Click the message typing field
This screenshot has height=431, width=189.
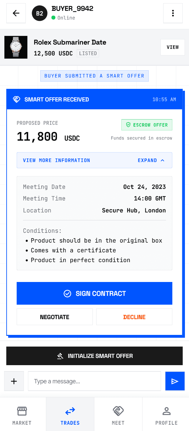94,381
